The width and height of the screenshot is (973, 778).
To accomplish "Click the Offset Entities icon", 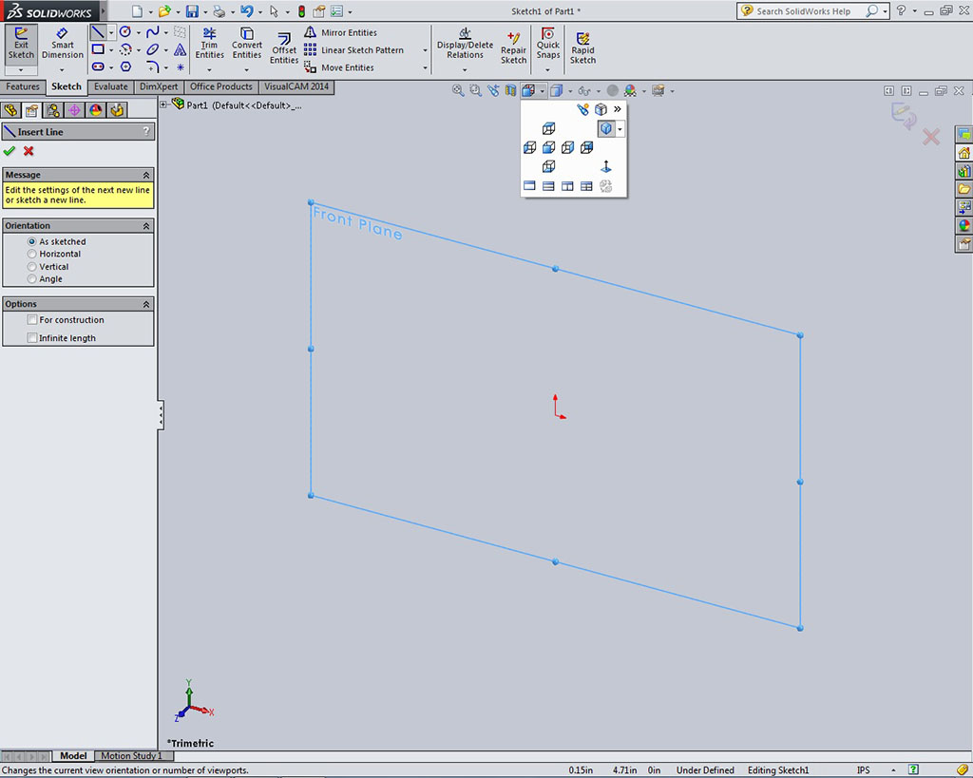I will coord(284,44).
